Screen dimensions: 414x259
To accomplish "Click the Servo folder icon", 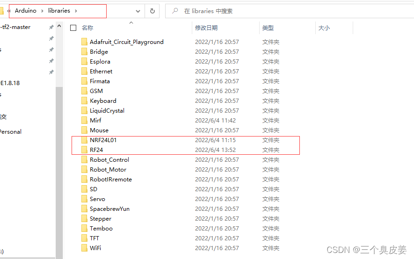I will tap(85, 199).
